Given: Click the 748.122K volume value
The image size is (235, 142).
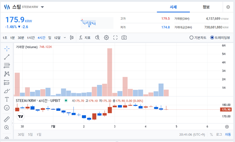Looking at the screenshot, I should click(x=46, y=47).
